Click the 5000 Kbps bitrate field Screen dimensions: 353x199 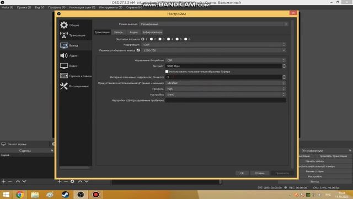[223, 66]
